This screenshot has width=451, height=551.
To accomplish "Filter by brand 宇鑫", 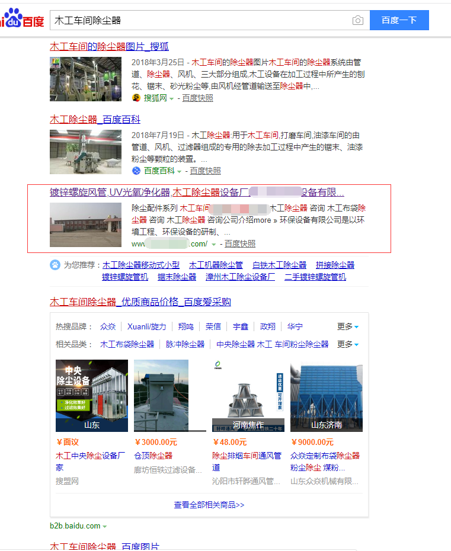I will (241, 326).
